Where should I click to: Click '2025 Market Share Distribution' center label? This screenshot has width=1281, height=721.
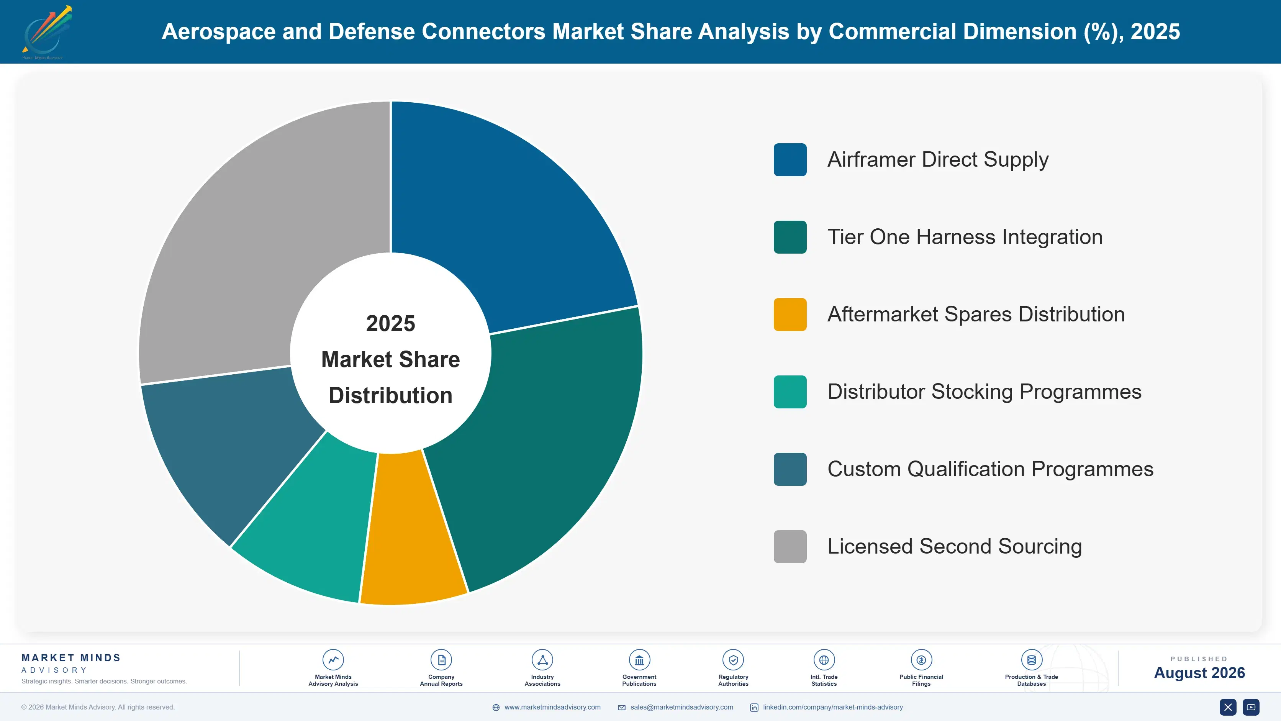(x=390, y=359)
